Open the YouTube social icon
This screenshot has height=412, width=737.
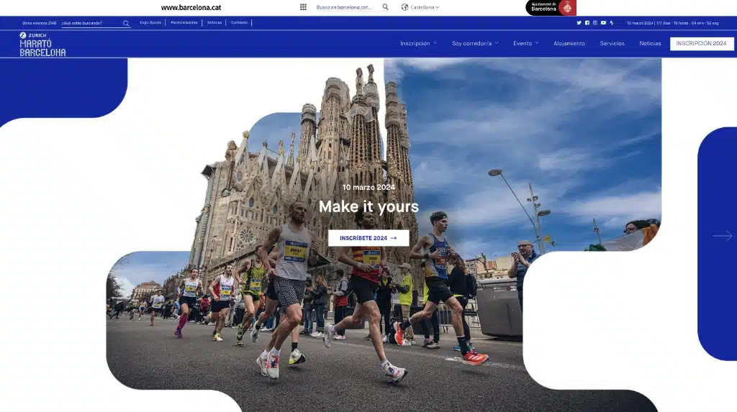point(603,23)
